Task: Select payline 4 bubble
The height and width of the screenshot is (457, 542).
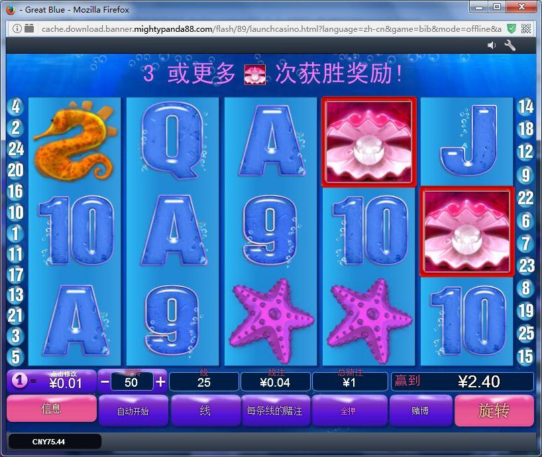Action: coord(15,107)
